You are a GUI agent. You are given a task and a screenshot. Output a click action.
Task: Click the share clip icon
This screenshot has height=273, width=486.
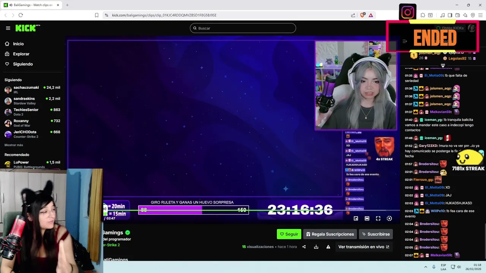[304, 247]
